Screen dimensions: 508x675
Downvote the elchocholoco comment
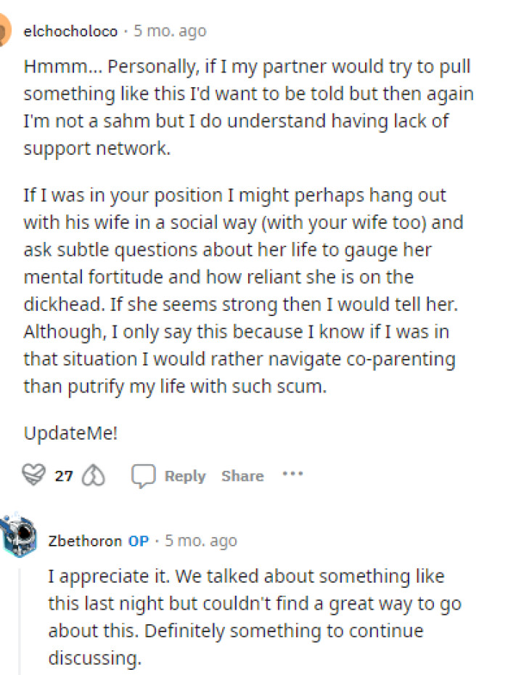[94, 476]
